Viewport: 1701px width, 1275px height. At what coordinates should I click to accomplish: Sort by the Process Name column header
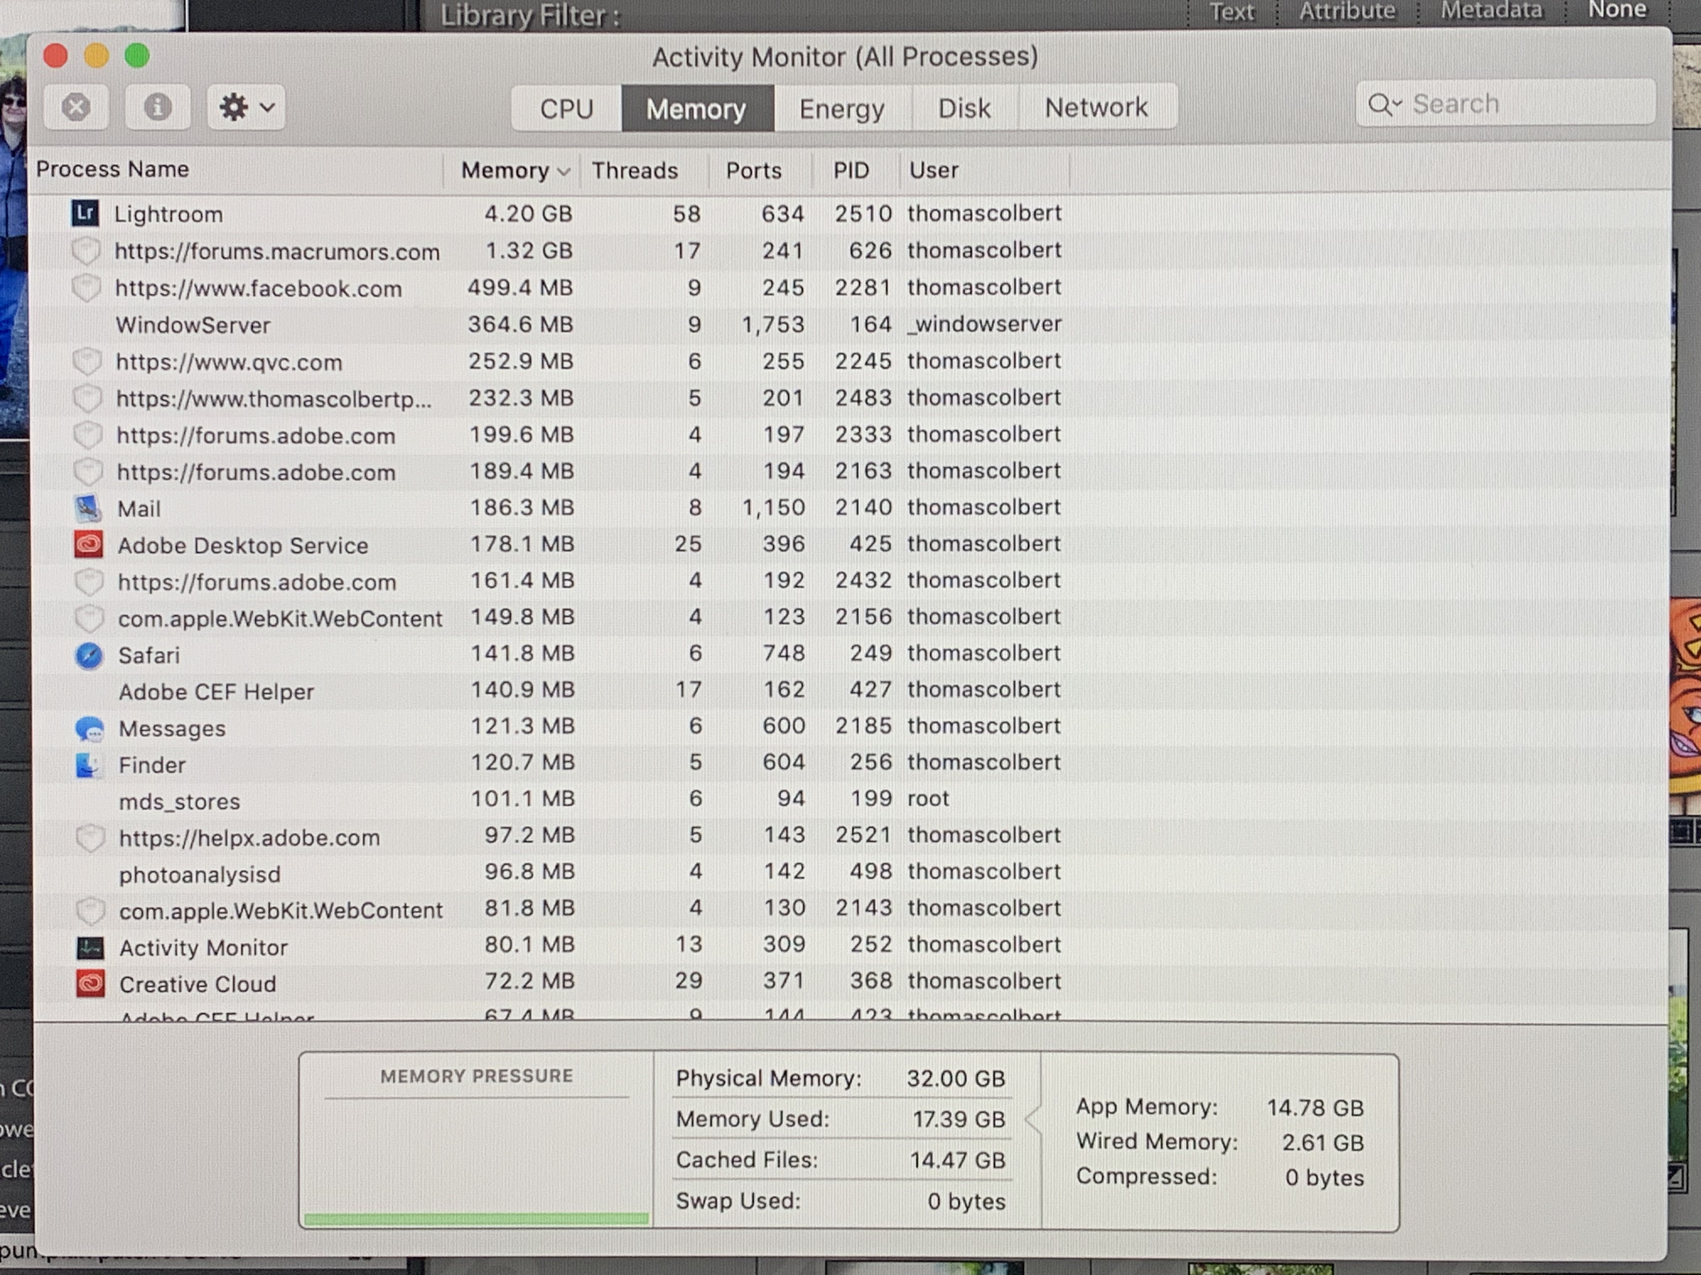pos(112,169)
